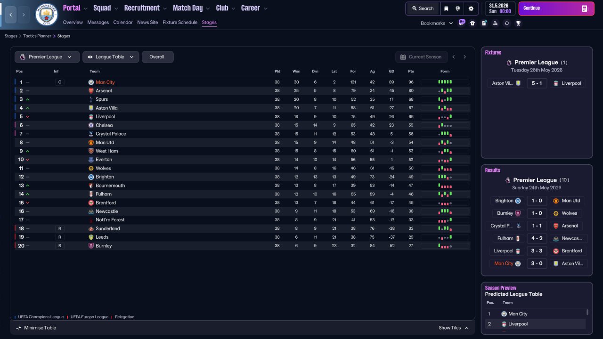Click the player search scouting icon
Image resolution: width=603 pixels, height=339 pixels.
click(x=495, y=23)
